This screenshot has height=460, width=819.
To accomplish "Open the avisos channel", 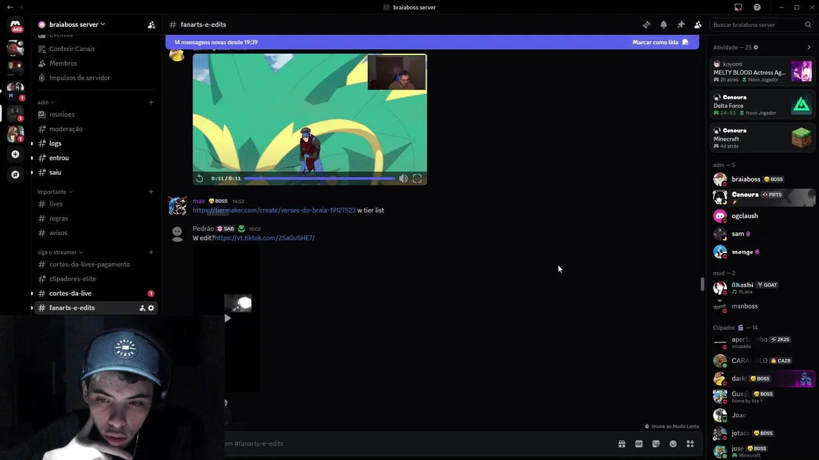I will tap(96, 233).
